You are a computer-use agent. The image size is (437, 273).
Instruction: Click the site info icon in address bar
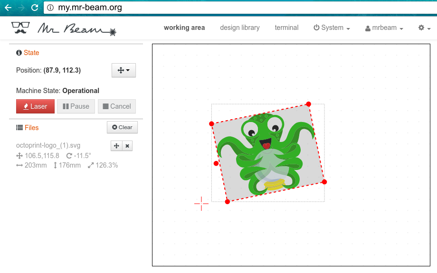coord(50,8)
